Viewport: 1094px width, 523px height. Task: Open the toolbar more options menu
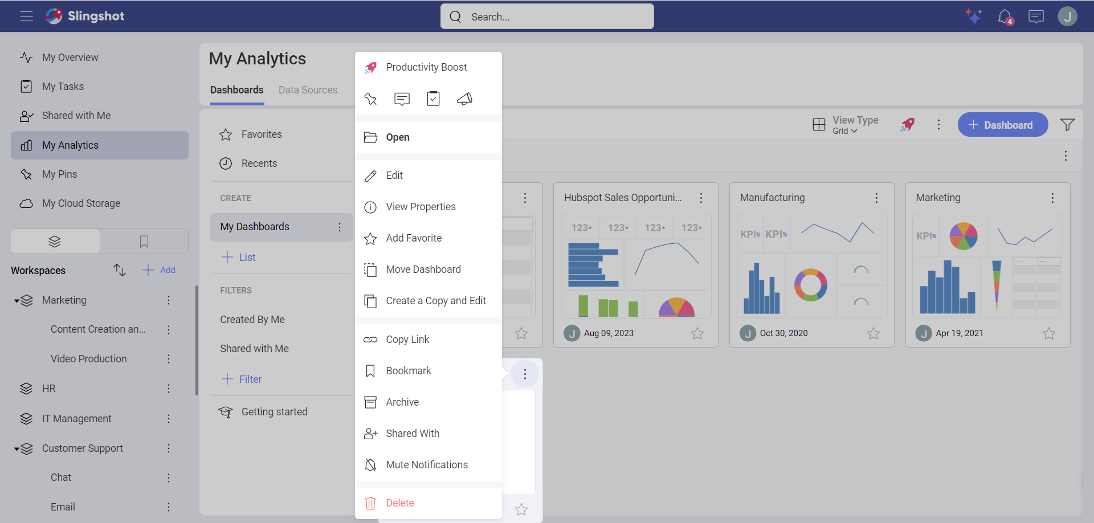tap(939, 125)
